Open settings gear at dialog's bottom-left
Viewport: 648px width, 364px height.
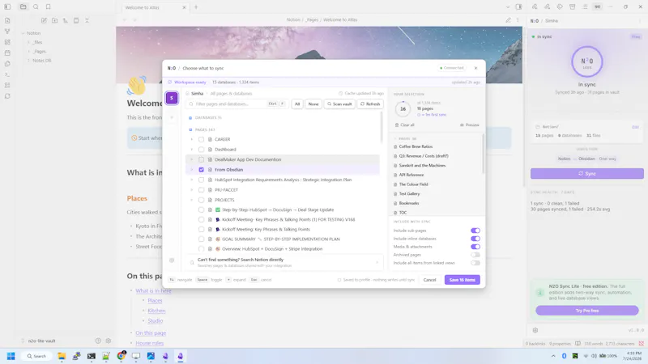click(x=172, y=260)
